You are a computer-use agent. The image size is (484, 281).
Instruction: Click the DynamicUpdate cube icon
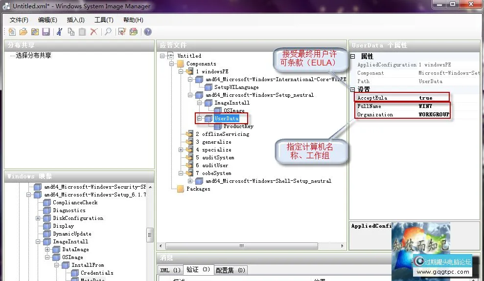[x=47, y=234]
